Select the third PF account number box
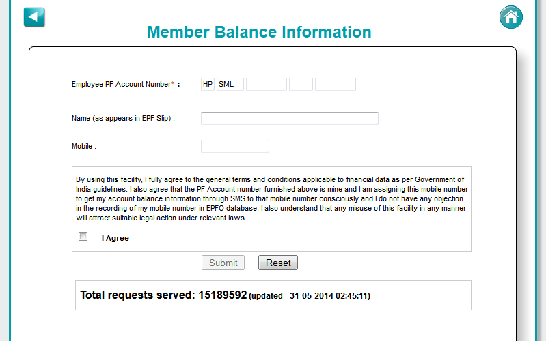Screen dimensions: 546x341 pos(267,85)
